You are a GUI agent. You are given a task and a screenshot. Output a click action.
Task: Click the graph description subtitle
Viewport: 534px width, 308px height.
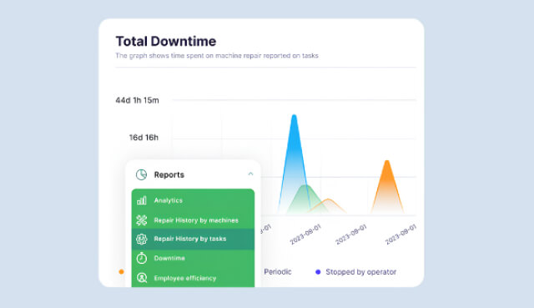(x=217, y=56)
